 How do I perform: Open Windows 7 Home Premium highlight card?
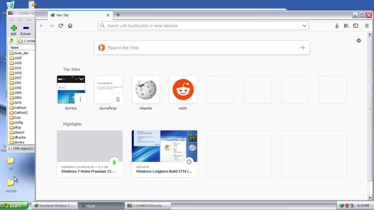pos(90,153)
